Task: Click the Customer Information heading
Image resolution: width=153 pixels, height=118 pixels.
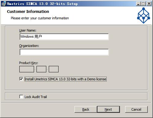Action: [x=28, y=12]
